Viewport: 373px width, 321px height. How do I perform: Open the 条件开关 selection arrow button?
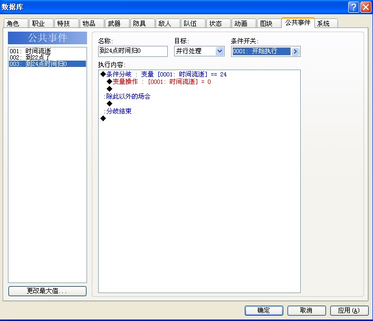(295, 51)
